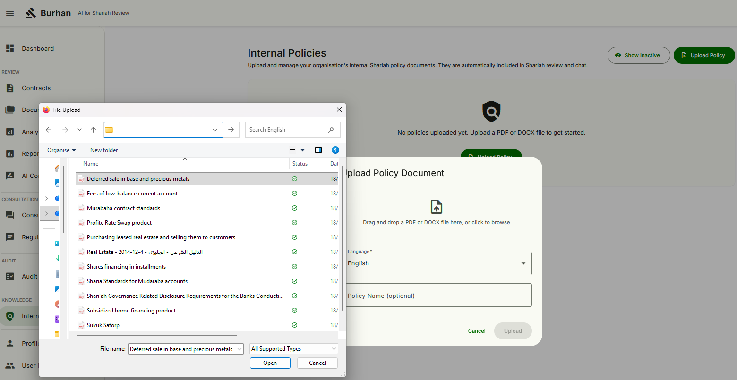Select file Shari'ah Governance Related Disclosure Requirements
The image size is (737, 380).
[x=206, y=296]
